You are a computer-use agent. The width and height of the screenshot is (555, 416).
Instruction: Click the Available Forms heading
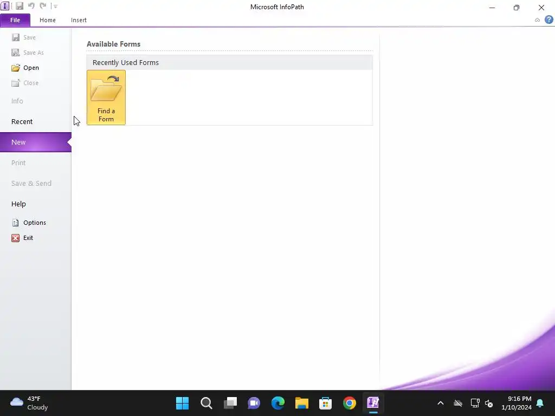pyautogui.click(x=113, y=44)
